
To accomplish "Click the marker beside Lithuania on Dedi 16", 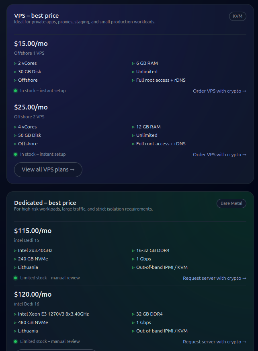I will point(14,331).
